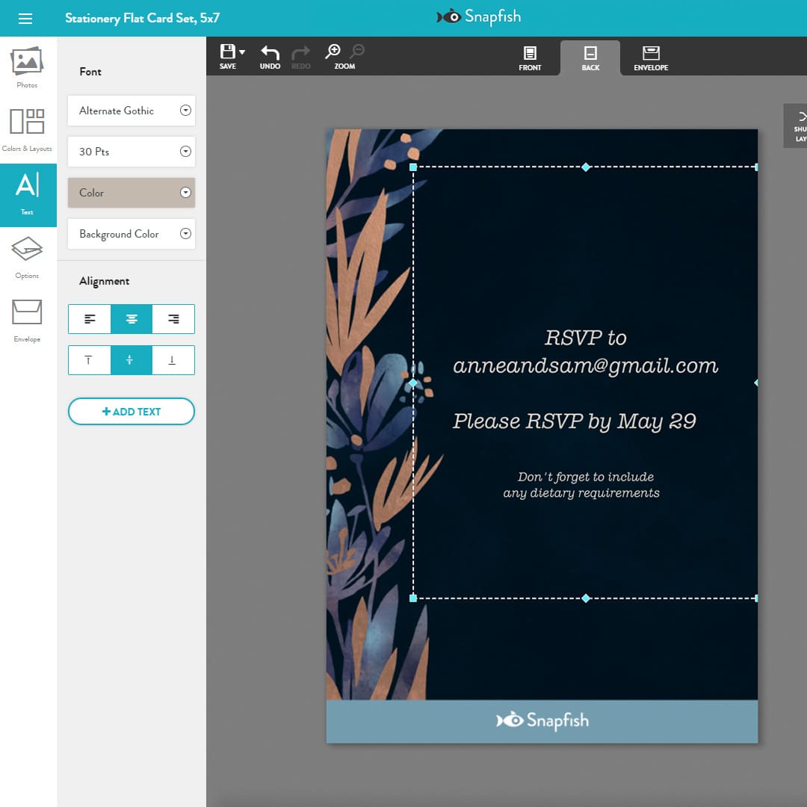Switch to the Front view tab
Image resolution: width=807 pixels, height=807 pixels.
click(x=531, y=58)
